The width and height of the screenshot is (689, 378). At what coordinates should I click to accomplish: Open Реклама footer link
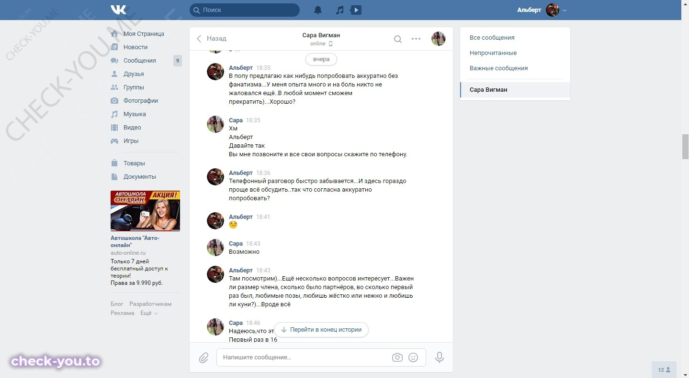[x=123, y=313]
